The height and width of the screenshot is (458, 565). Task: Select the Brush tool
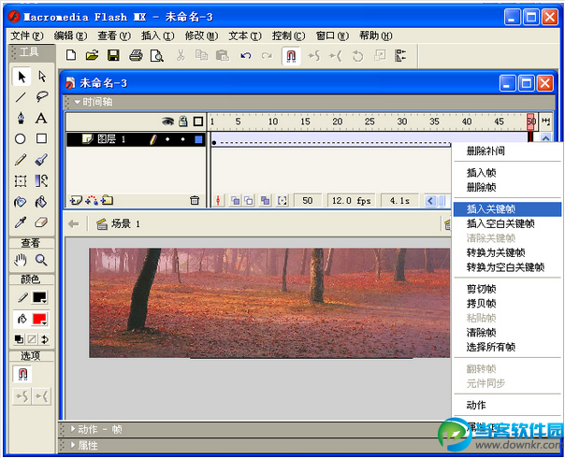tap(41, 160)
